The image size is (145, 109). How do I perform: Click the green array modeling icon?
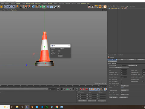44,7
